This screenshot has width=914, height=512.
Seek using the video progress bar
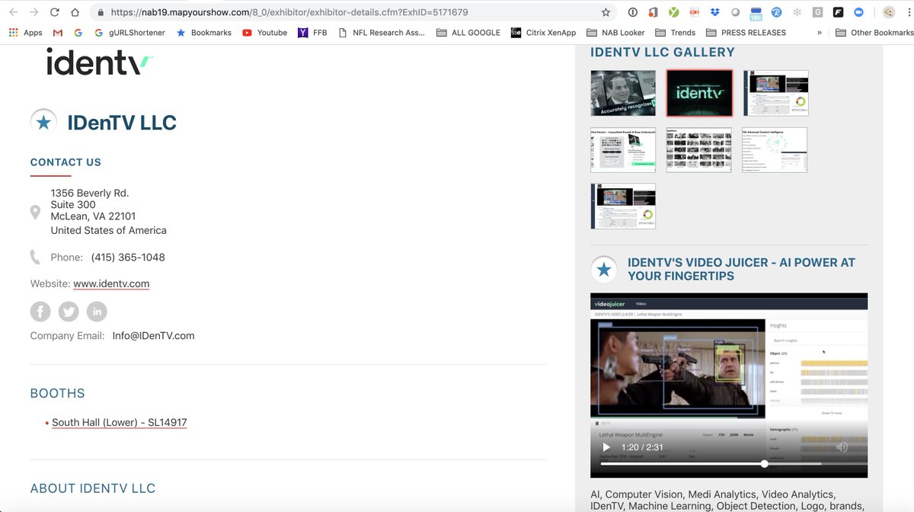pyautogui.click(x=733, y=464)
